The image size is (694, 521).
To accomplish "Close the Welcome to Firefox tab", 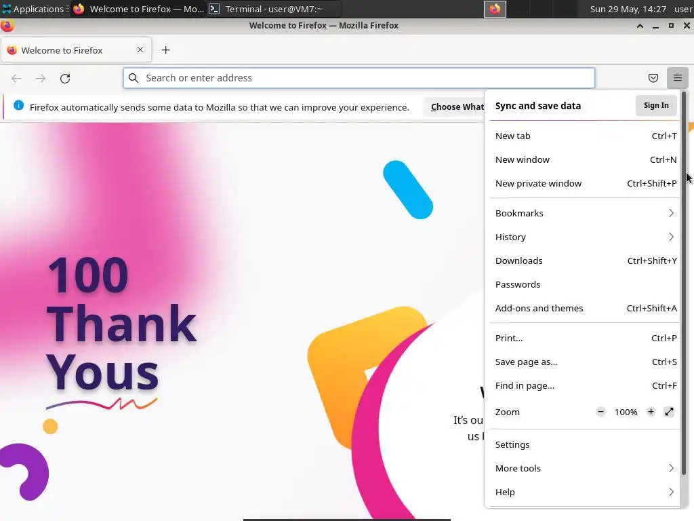I will [140, 50].
